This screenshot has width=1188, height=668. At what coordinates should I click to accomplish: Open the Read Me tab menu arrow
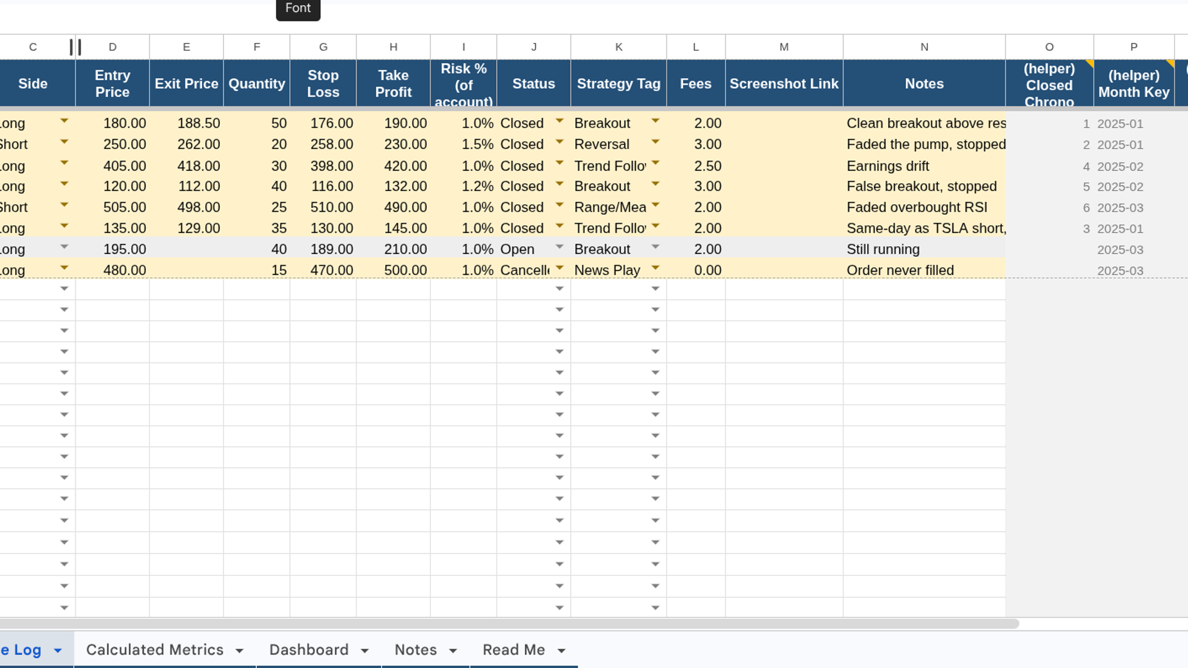point(561,651)
